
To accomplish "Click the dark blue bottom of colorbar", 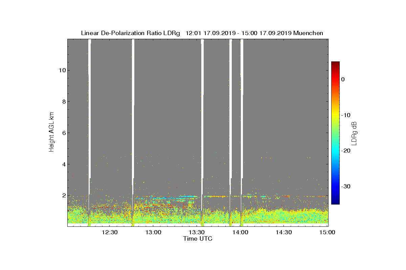I will 335,202.
